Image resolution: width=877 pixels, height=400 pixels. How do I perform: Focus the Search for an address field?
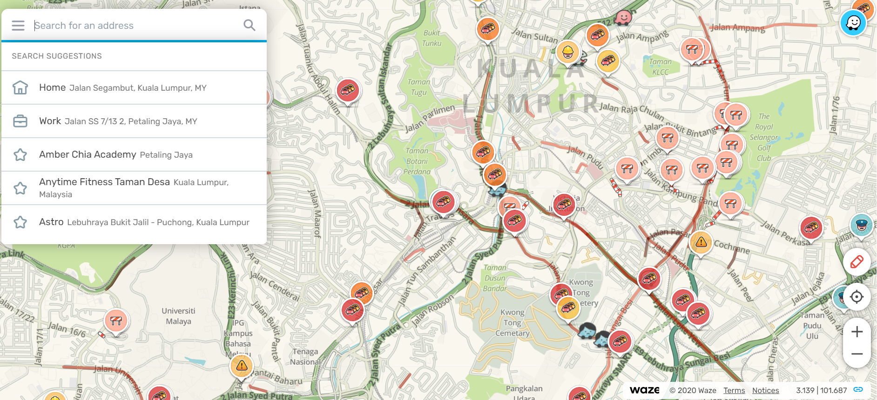(x=135, y=26)
